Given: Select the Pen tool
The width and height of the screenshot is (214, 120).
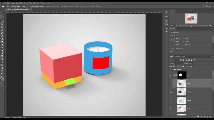Looking at the screenshot, I should (x=2, y=56).
